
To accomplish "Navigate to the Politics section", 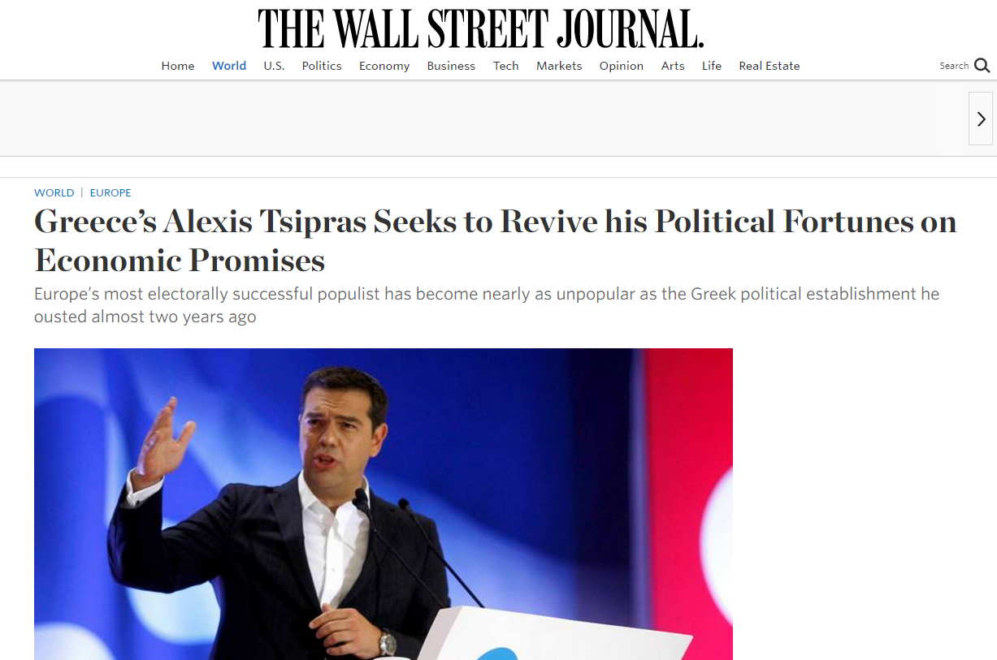I will [322, 66].
